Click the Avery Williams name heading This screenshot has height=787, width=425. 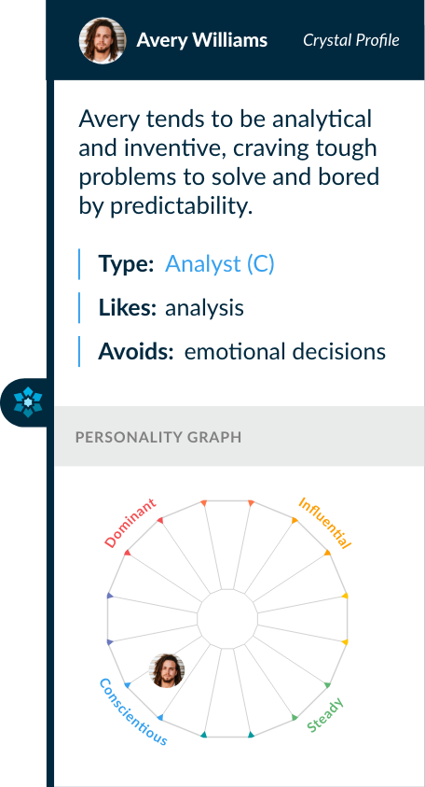pos(202,40)
